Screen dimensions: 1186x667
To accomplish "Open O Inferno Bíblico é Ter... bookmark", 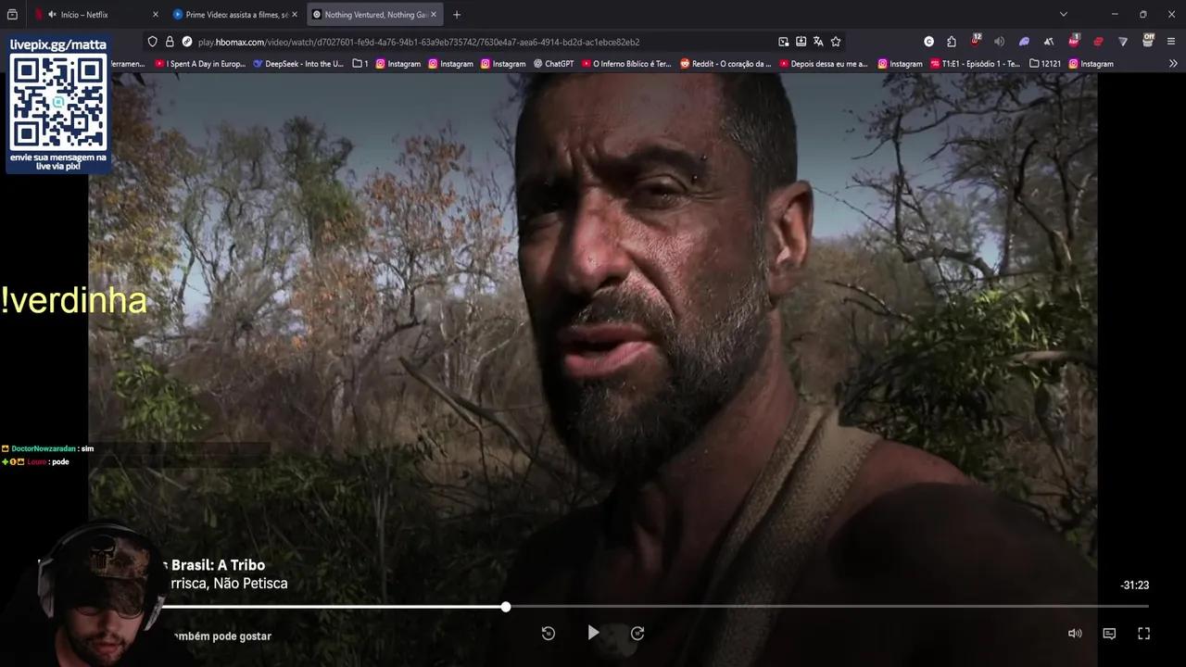I will point(626,64).
